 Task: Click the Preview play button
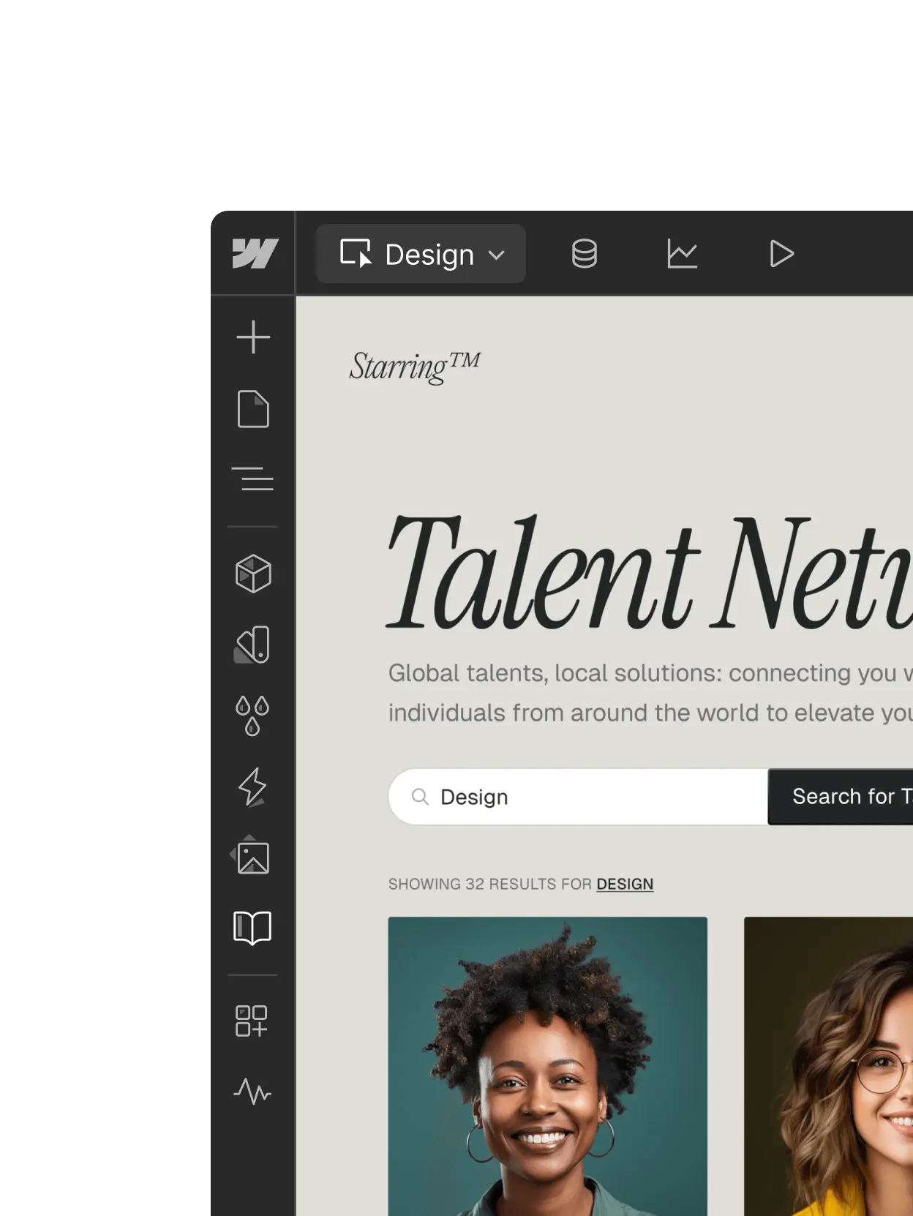coord(781,254)
